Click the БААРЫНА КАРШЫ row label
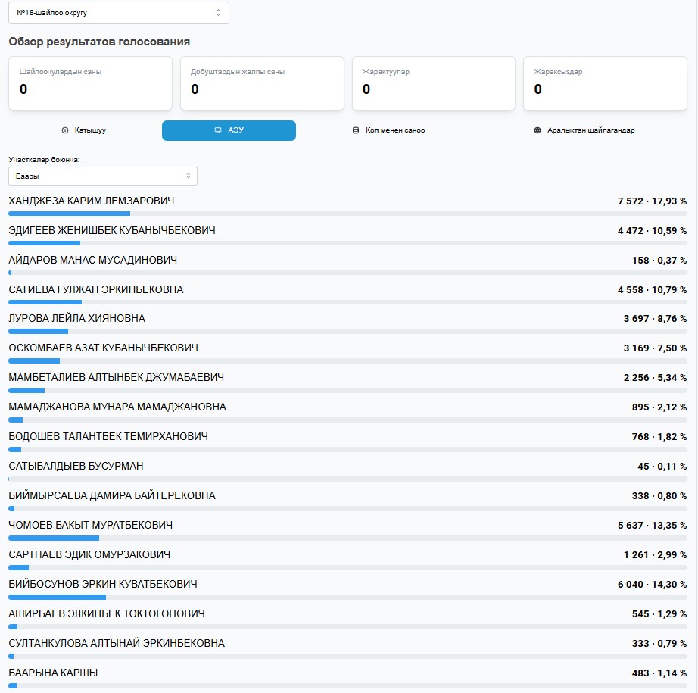698x693 pixels. coord(53,673)
